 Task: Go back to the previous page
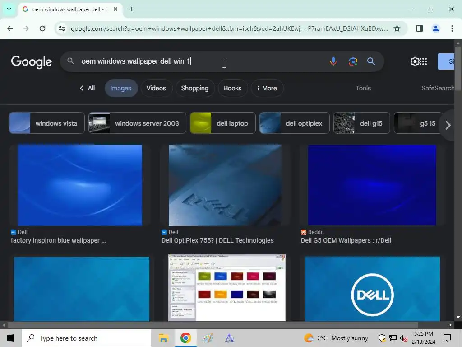10,28
